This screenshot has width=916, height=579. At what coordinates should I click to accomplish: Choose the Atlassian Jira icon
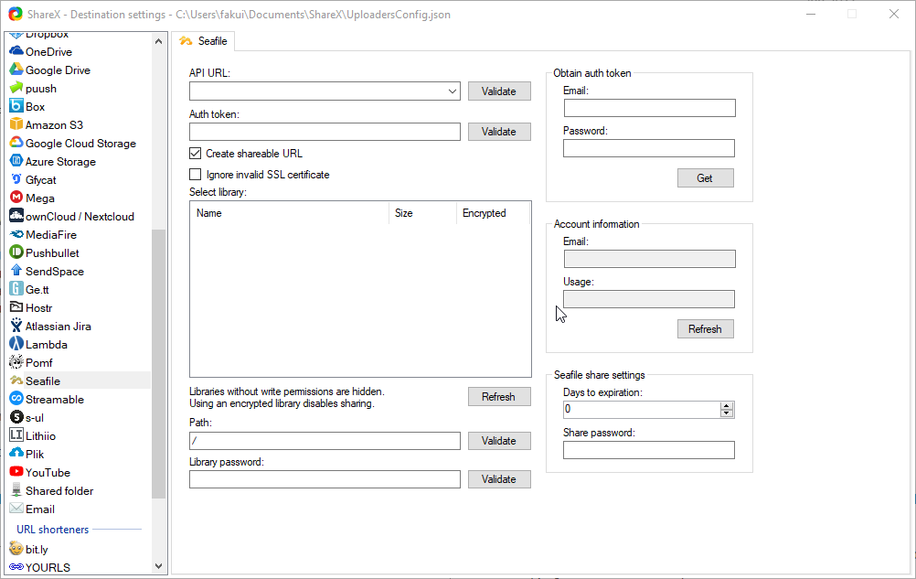(x=16, y=327)
